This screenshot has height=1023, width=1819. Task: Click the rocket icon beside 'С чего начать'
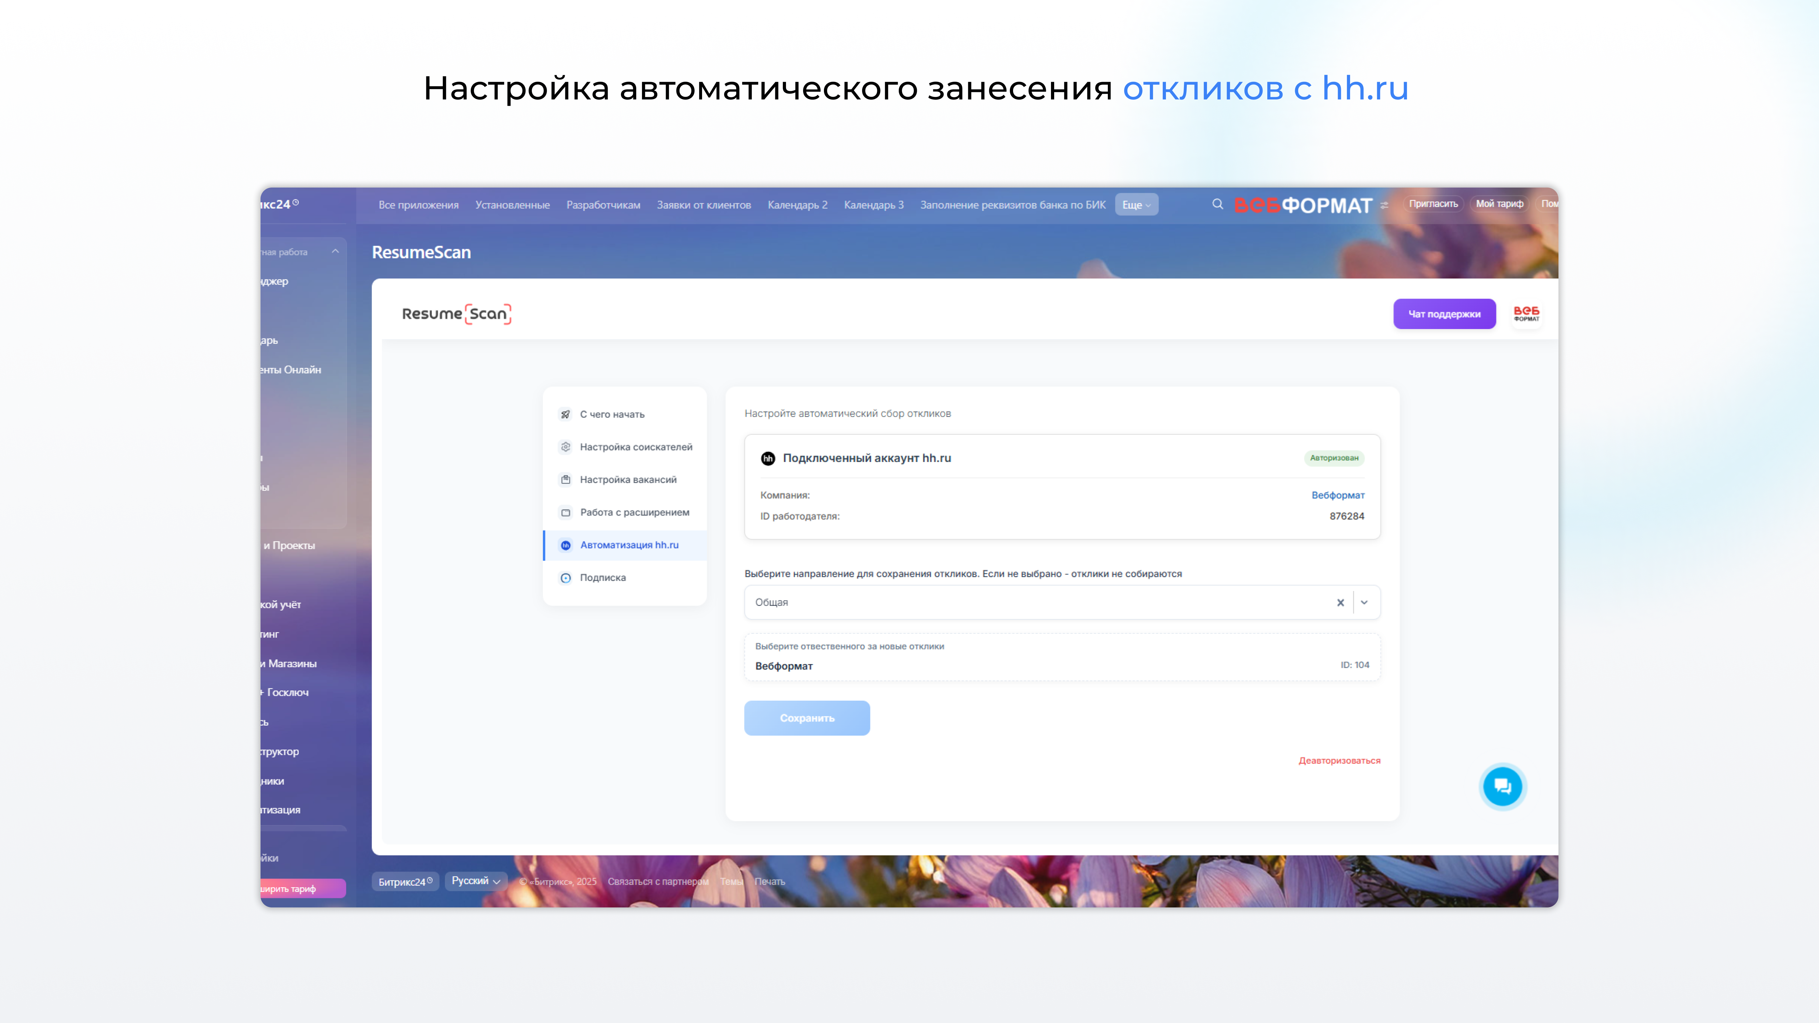(x=566, y=415)
